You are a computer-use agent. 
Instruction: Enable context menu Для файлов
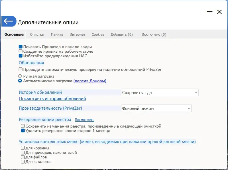23,157
